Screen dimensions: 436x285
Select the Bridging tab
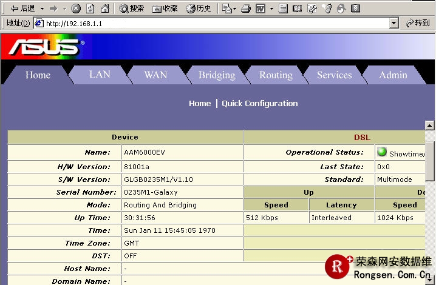tap(217, 75)
